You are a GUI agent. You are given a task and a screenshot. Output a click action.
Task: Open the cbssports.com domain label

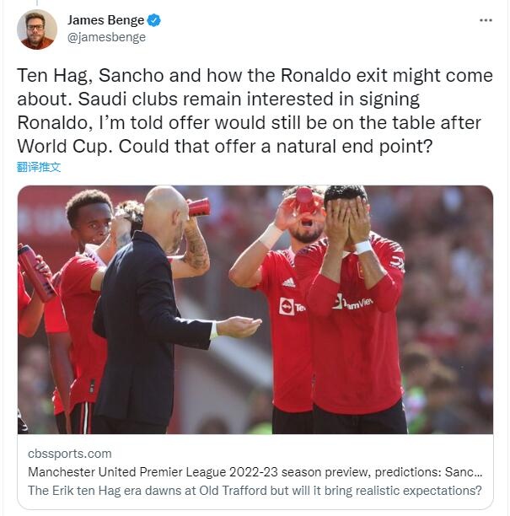click(70, 454)
